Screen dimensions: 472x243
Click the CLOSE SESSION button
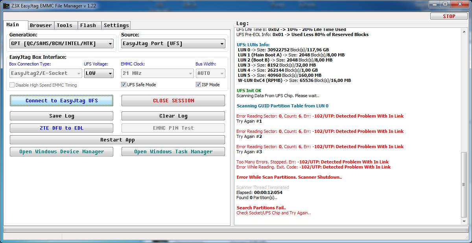click(173, 101)
